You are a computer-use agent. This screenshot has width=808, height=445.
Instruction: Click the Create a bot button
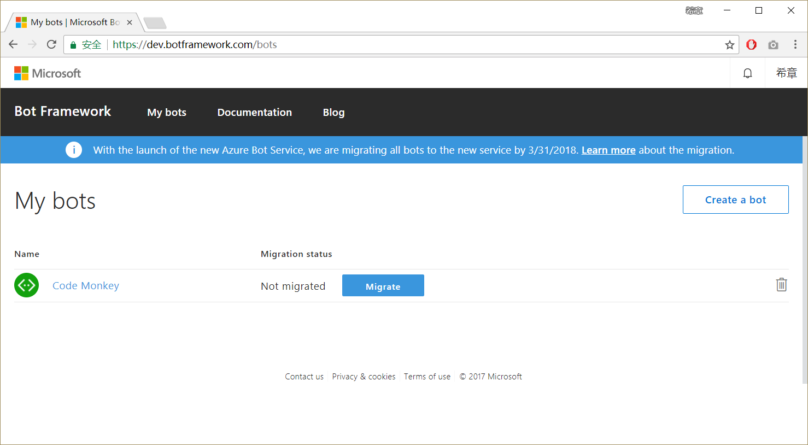pyautogui.click(x=735, y=199)
